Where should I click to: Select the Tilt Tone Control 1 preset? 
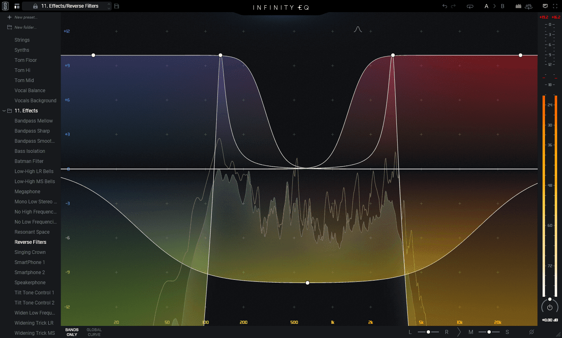[x=34, y=293]
